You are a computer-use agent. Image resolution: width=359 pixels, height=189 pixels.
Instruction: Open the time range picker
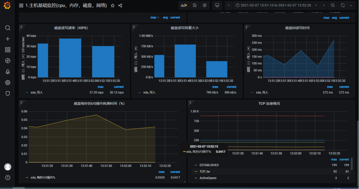[276, 5]
